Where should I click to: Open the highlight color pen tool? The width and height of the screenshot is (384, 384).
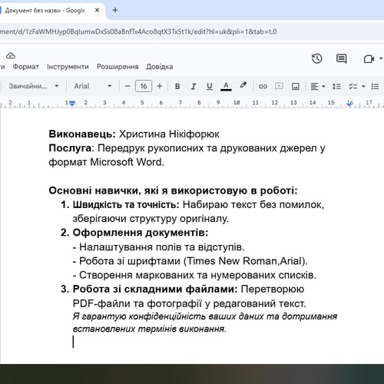(x=243, y=85)
